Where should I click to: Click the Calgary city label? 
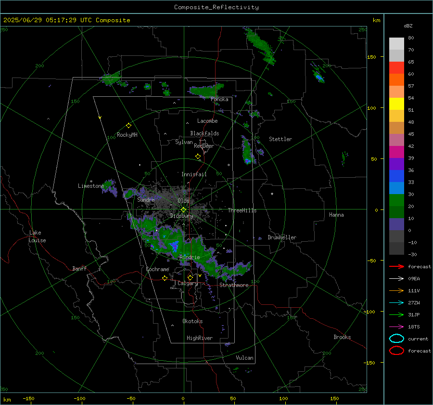[188, 283]
